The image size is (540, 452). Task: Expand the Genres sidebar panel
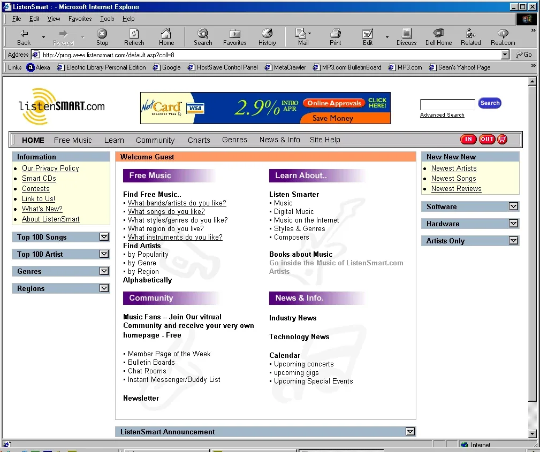[104, 271]
